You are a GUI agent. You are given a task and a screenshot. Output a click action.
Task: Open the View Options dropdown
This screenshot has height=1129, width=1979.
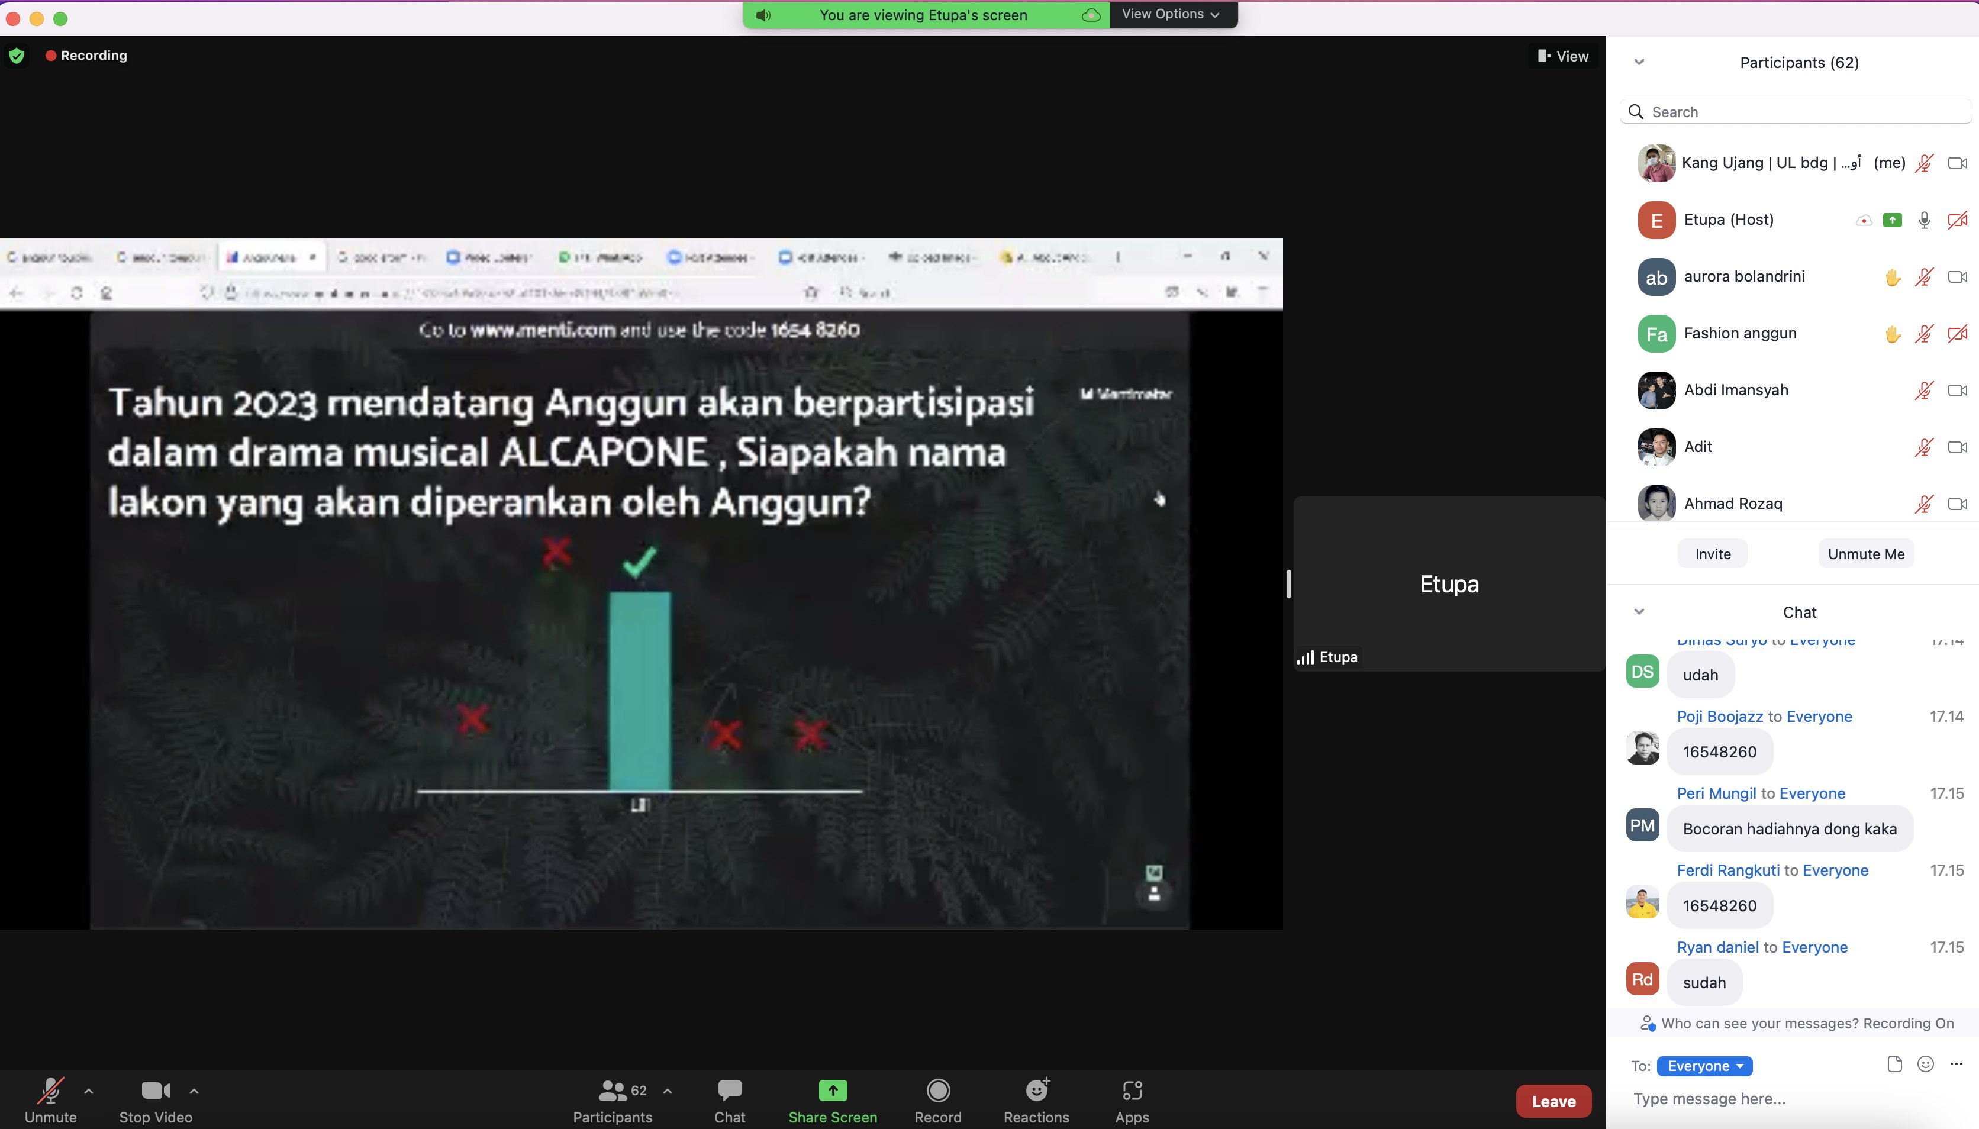coord(1172,15)
